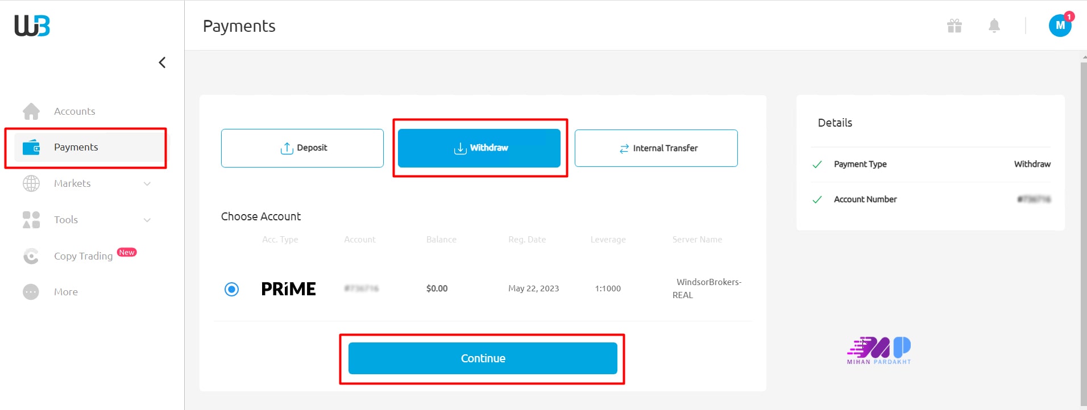The image size is (1087, 410).
Task: Expand the Tools submenu chevron
Action: click(x=147, y=220)
